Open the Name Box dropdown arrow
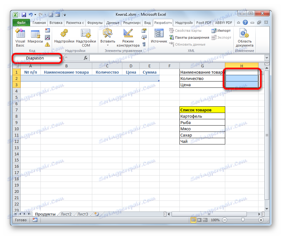This screenshot has height=236, width=282. pyautogui.click(x=60, y=58)
